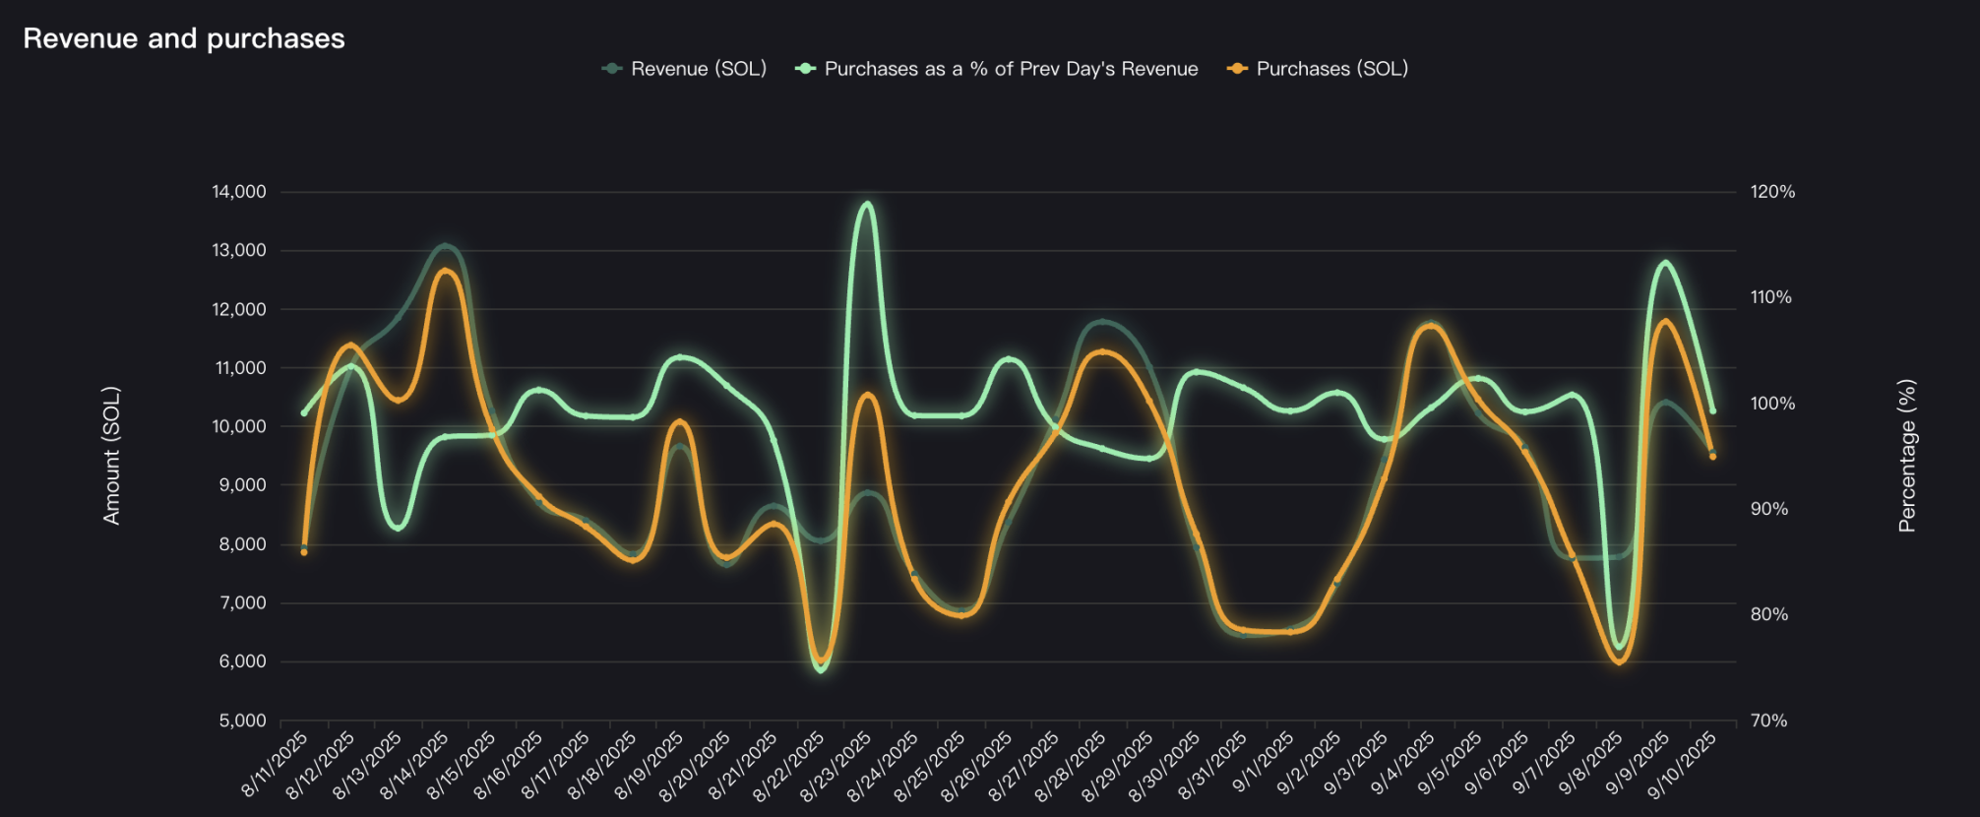Click the 14,000 left axis tick label
This screenshot has height=817, width=1980.
(239, 192)
